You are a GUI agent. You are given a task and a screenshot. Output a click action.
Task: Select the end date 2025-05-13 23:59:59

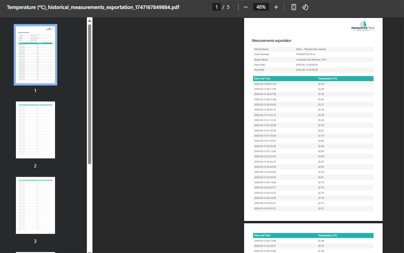(x=307, y=70)
